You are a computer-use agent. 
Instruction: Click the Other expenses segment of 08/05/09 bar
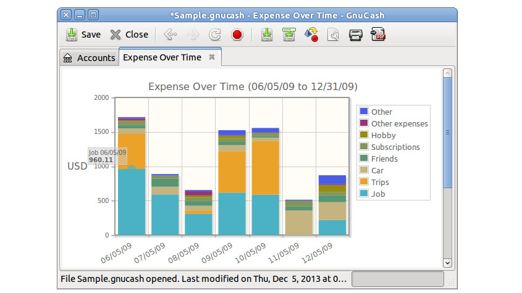(198, 193)
